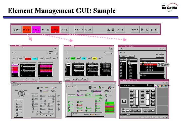Select the ASCP toolbar button

(x=79, y=30)
